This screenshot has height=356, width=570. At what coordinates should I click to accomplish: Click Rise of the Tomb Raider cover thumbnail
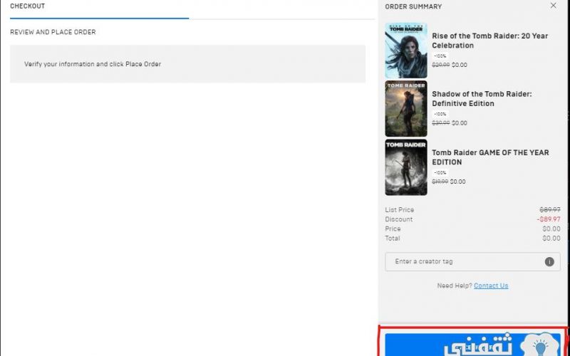406,51
